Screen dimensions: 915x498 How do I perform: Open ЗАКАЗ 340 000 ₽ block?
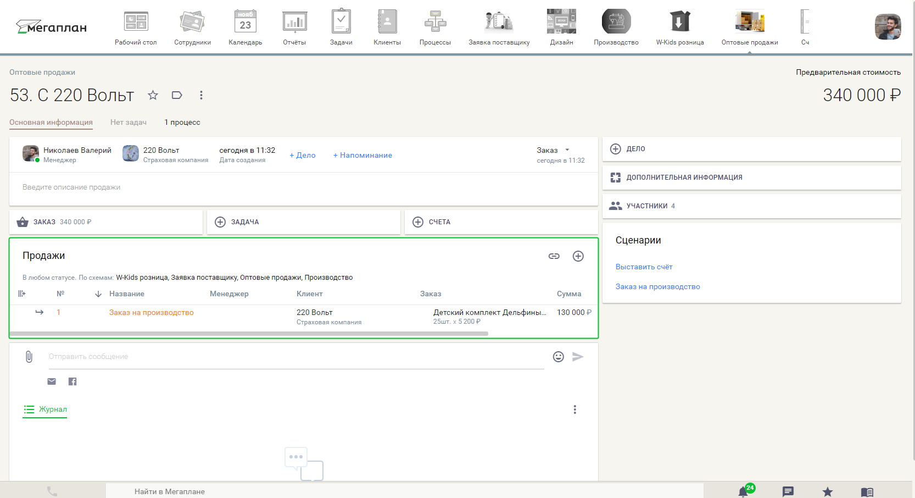point(106,222)
